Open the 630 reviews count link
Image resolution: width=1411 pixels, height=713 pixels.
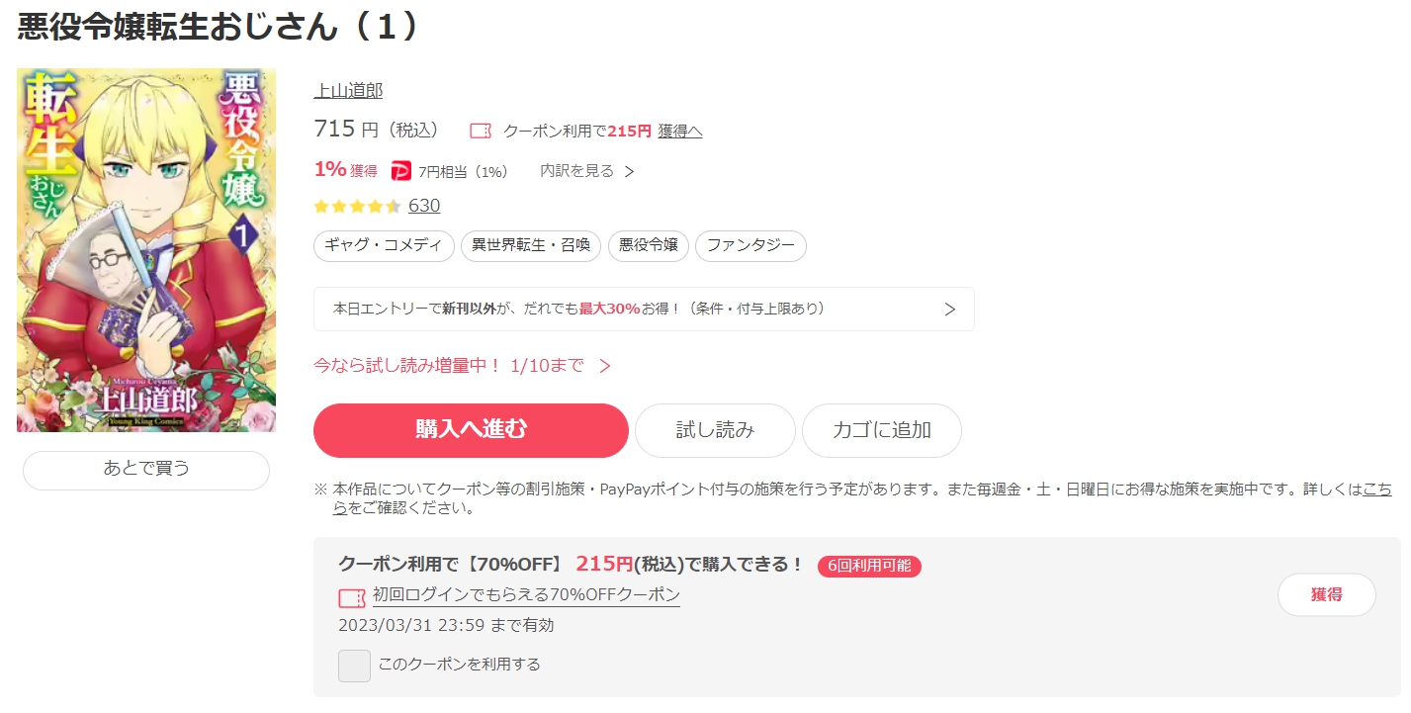click(424, 206)
